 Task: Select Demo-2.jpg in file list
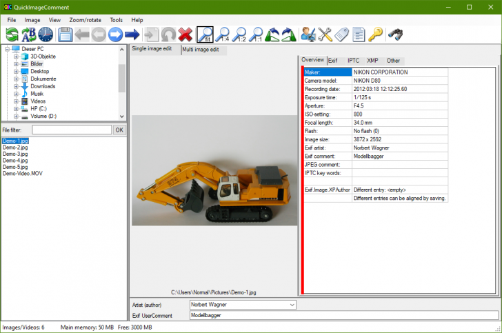(15, 148)
